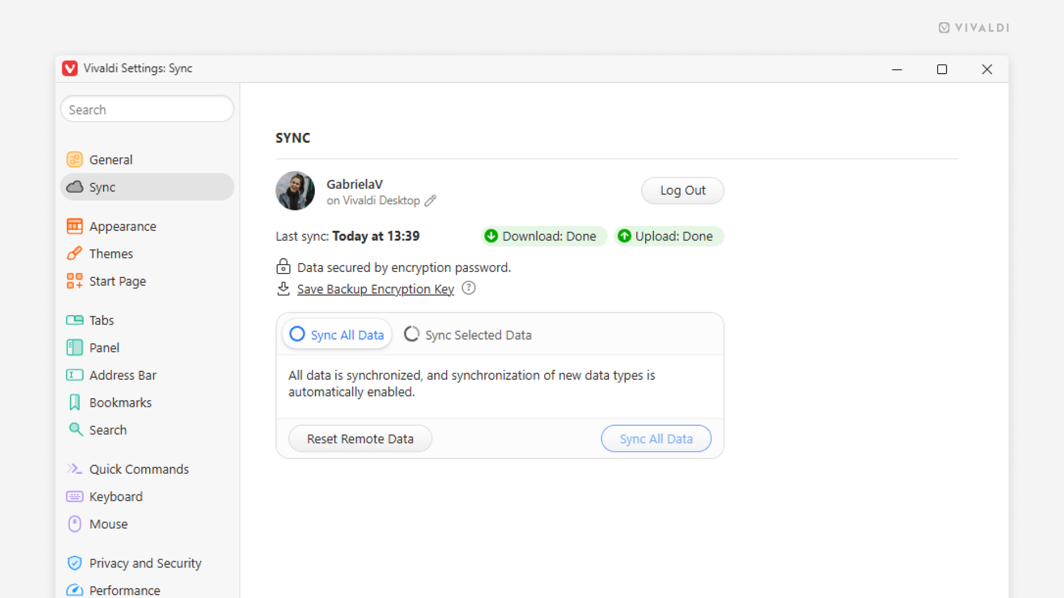Click GabrielaV profile avatar
Viewport: 1064px width, 598px height.
pyautogui.click(x=295, y=190)
